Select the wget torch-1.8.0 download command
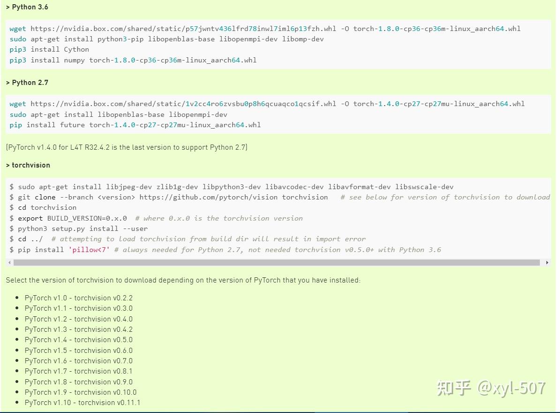This screenshot has width=560, height=413. click(263, 28)
